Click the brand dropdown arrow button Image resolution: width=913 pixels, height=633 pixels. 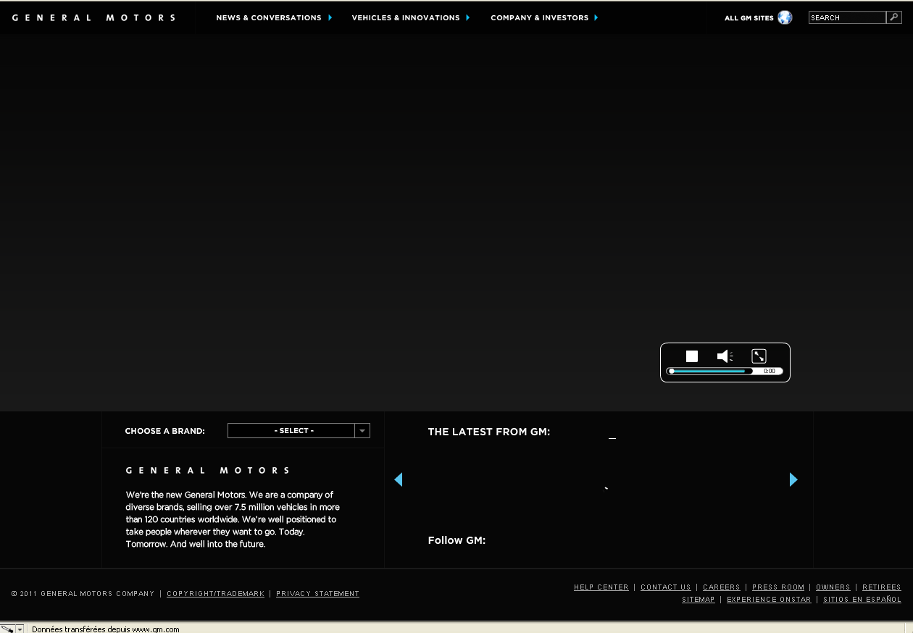[362, 431]
